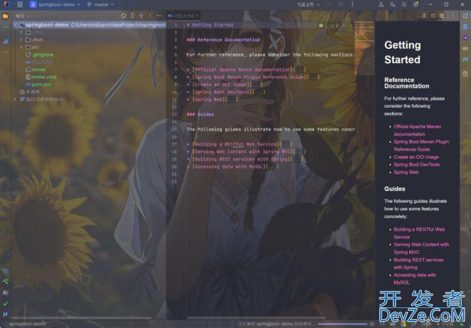Image resolution: width=471 pixels, height=328 pixels.
Task: Open the run configuration dropdown in title bar
Action: tap(309, 5)
